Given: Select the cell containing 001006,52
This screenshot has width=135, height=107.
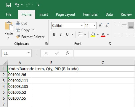Looking at the screenshot, I should pyautogui.click(x=20, y=92).
